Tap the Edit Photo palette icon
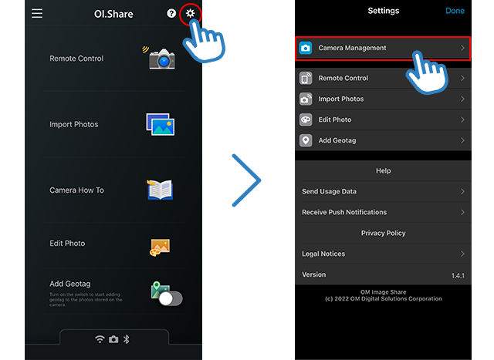 (160, 246)
